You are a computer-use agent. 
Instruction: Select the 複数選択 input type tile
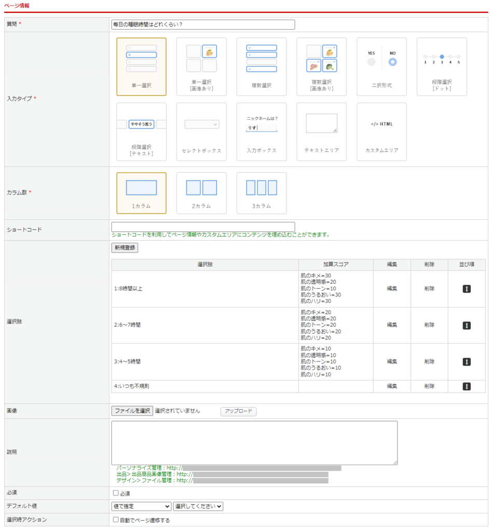point(262,66)
